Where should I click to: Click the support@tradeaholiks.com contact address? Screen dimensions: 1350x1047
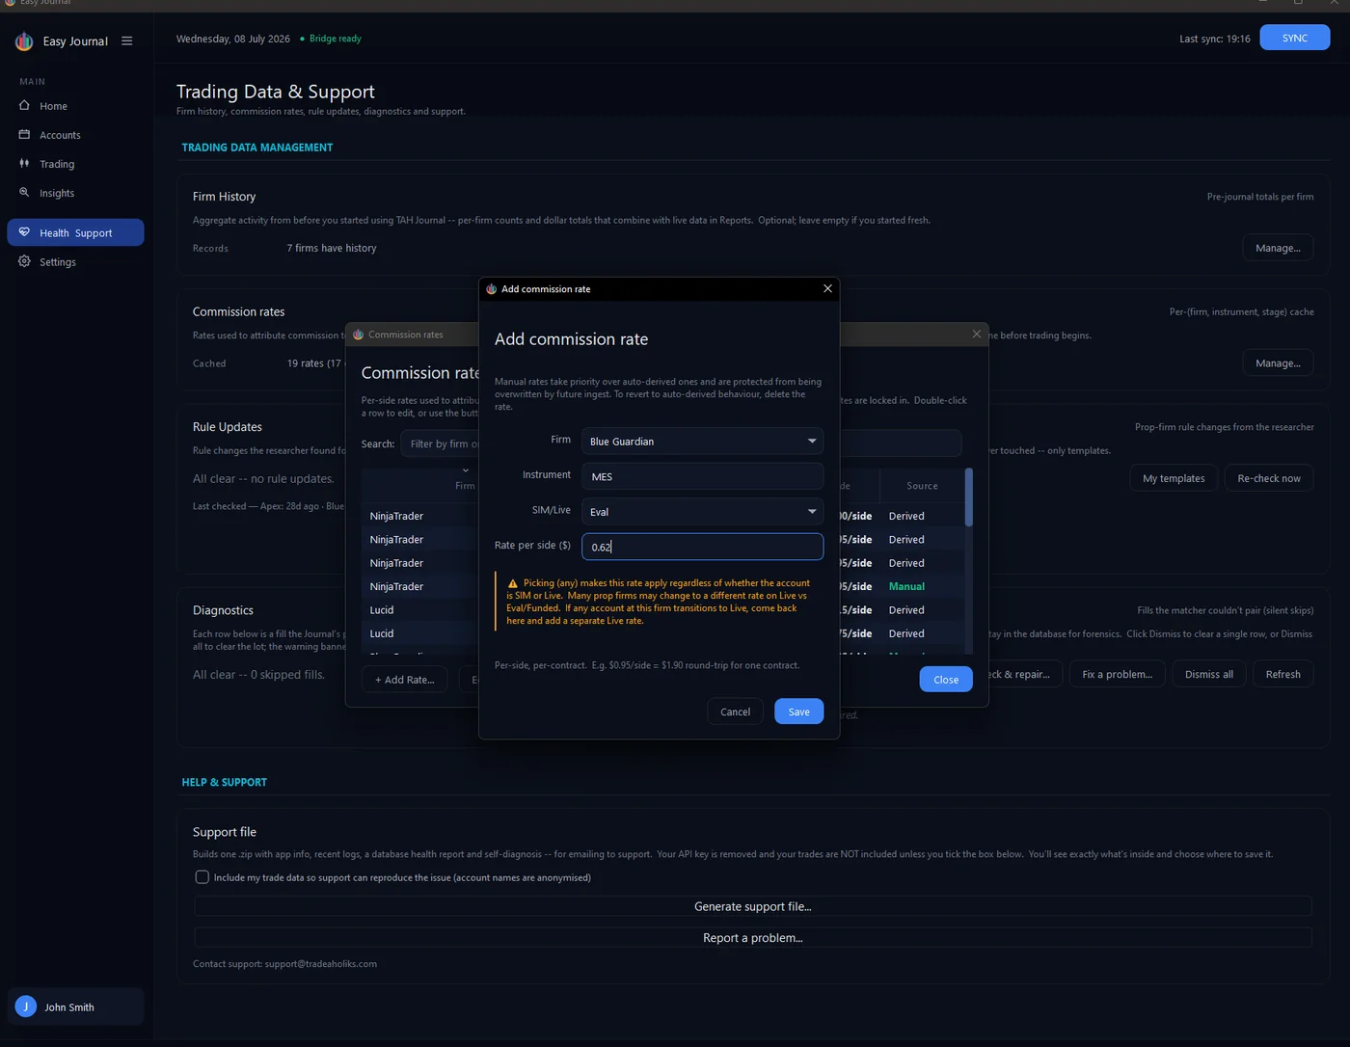[321, 964]
